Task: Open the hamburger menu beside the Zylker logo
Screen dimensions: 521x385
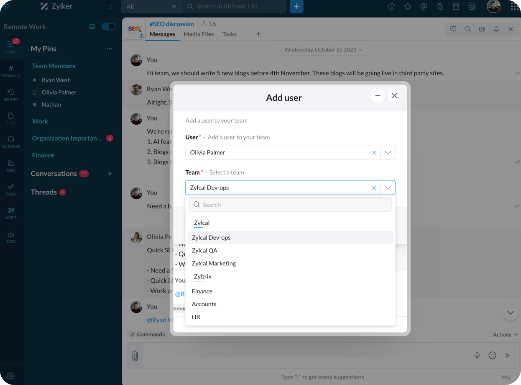Action: [x=6, y=7]
